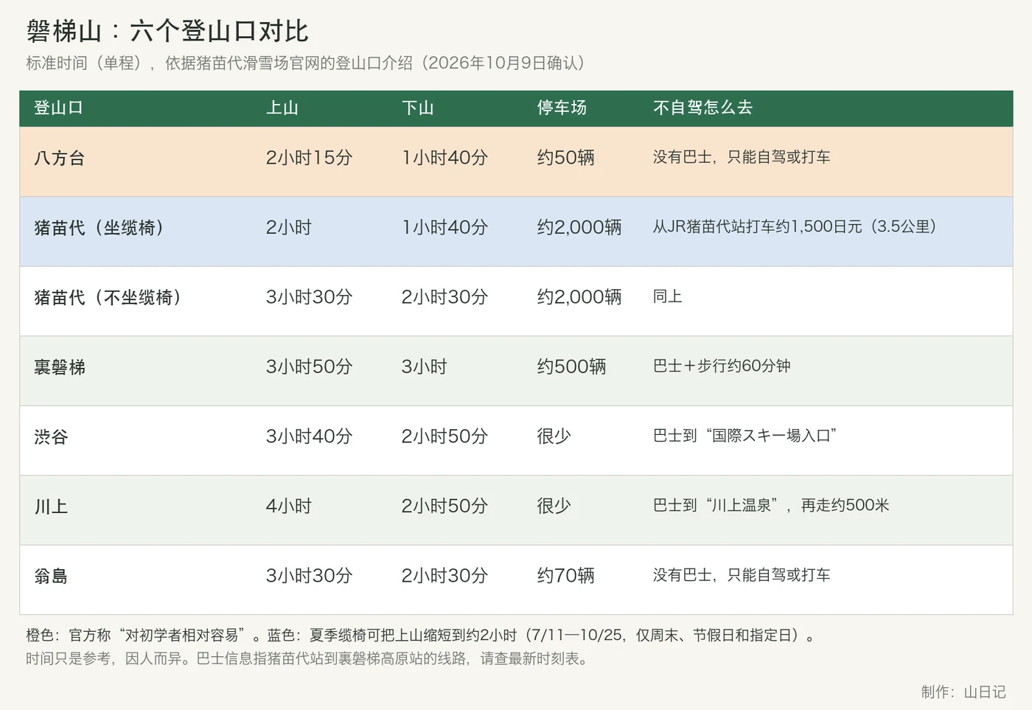1032x710 pixels.
Task: Click 2小时15分 in the 八方台 row
Action: click(x=309, y=158)
